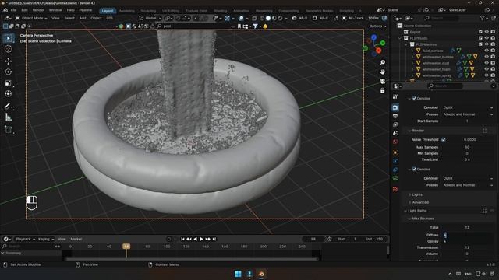This screenshot has width=499, height=280.
Task: Switch to wireframe viewport shading
Action: [262, 18]
